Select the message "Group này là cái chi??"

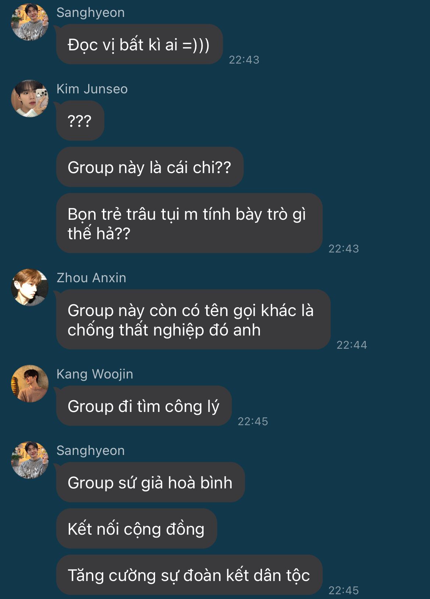(x=150, y=167)
